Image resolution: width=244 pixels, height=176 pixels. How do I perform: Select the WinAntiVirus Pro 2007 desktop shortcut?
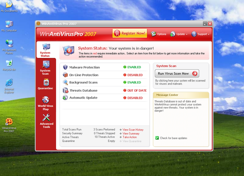click(x=9, y=125)
